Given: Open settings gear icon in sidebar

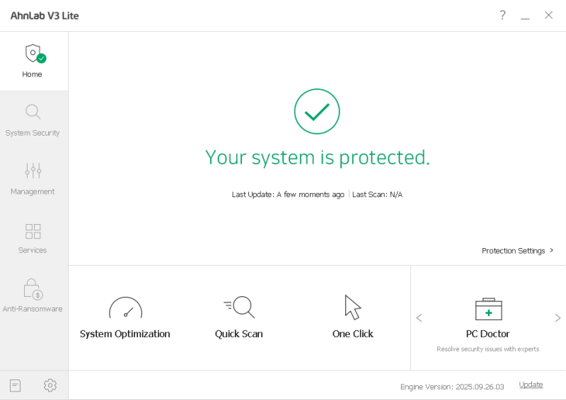Looking at the screenshot, I should [x=50, y=385].
